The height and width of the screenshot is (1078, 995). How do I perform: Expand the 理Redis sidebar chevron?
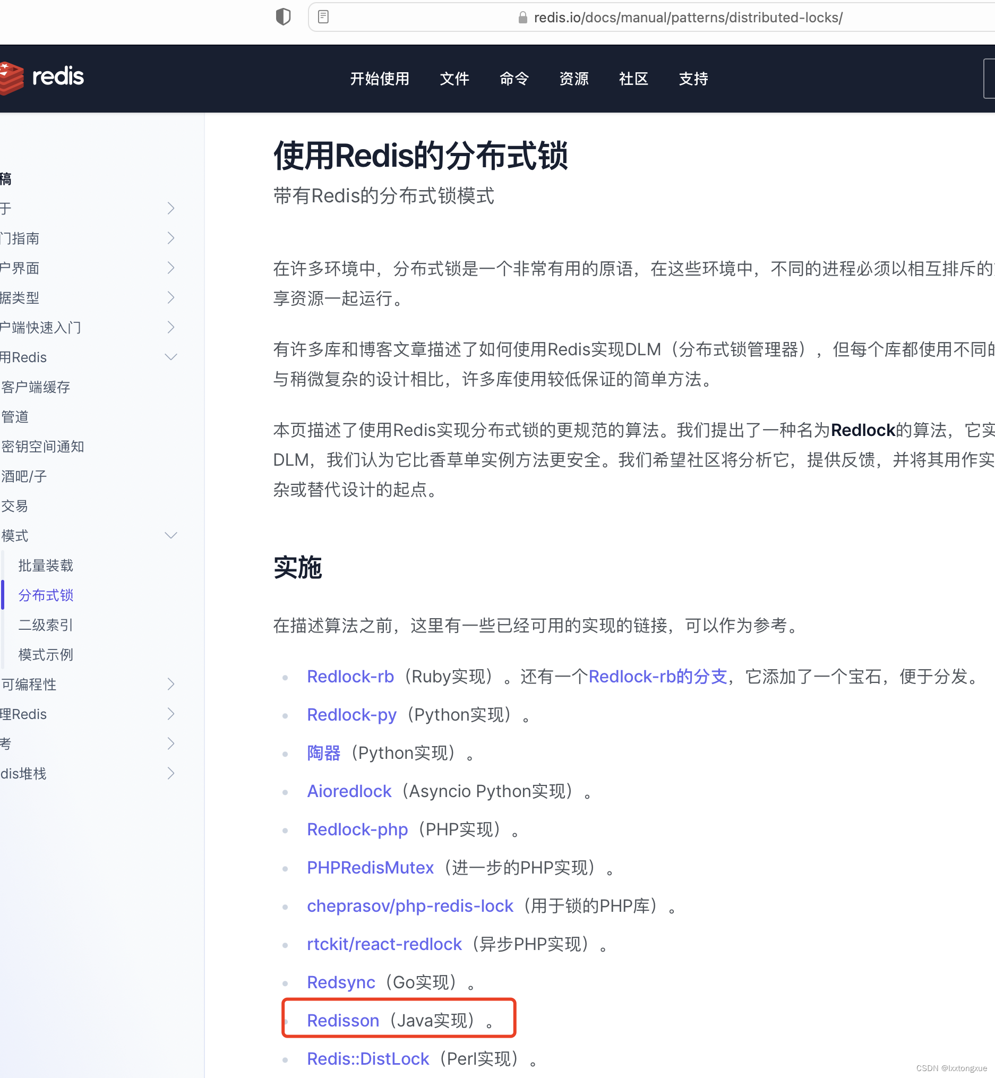tap(170, 714)
